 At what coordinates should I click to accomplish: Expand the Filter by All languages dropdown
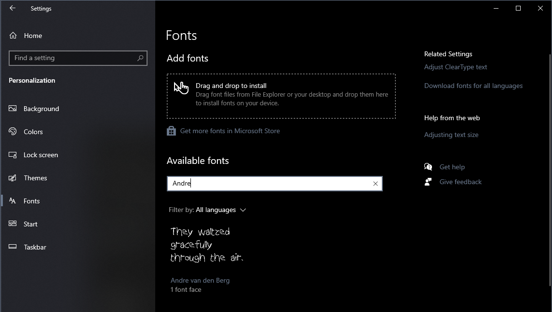[221, 210]
